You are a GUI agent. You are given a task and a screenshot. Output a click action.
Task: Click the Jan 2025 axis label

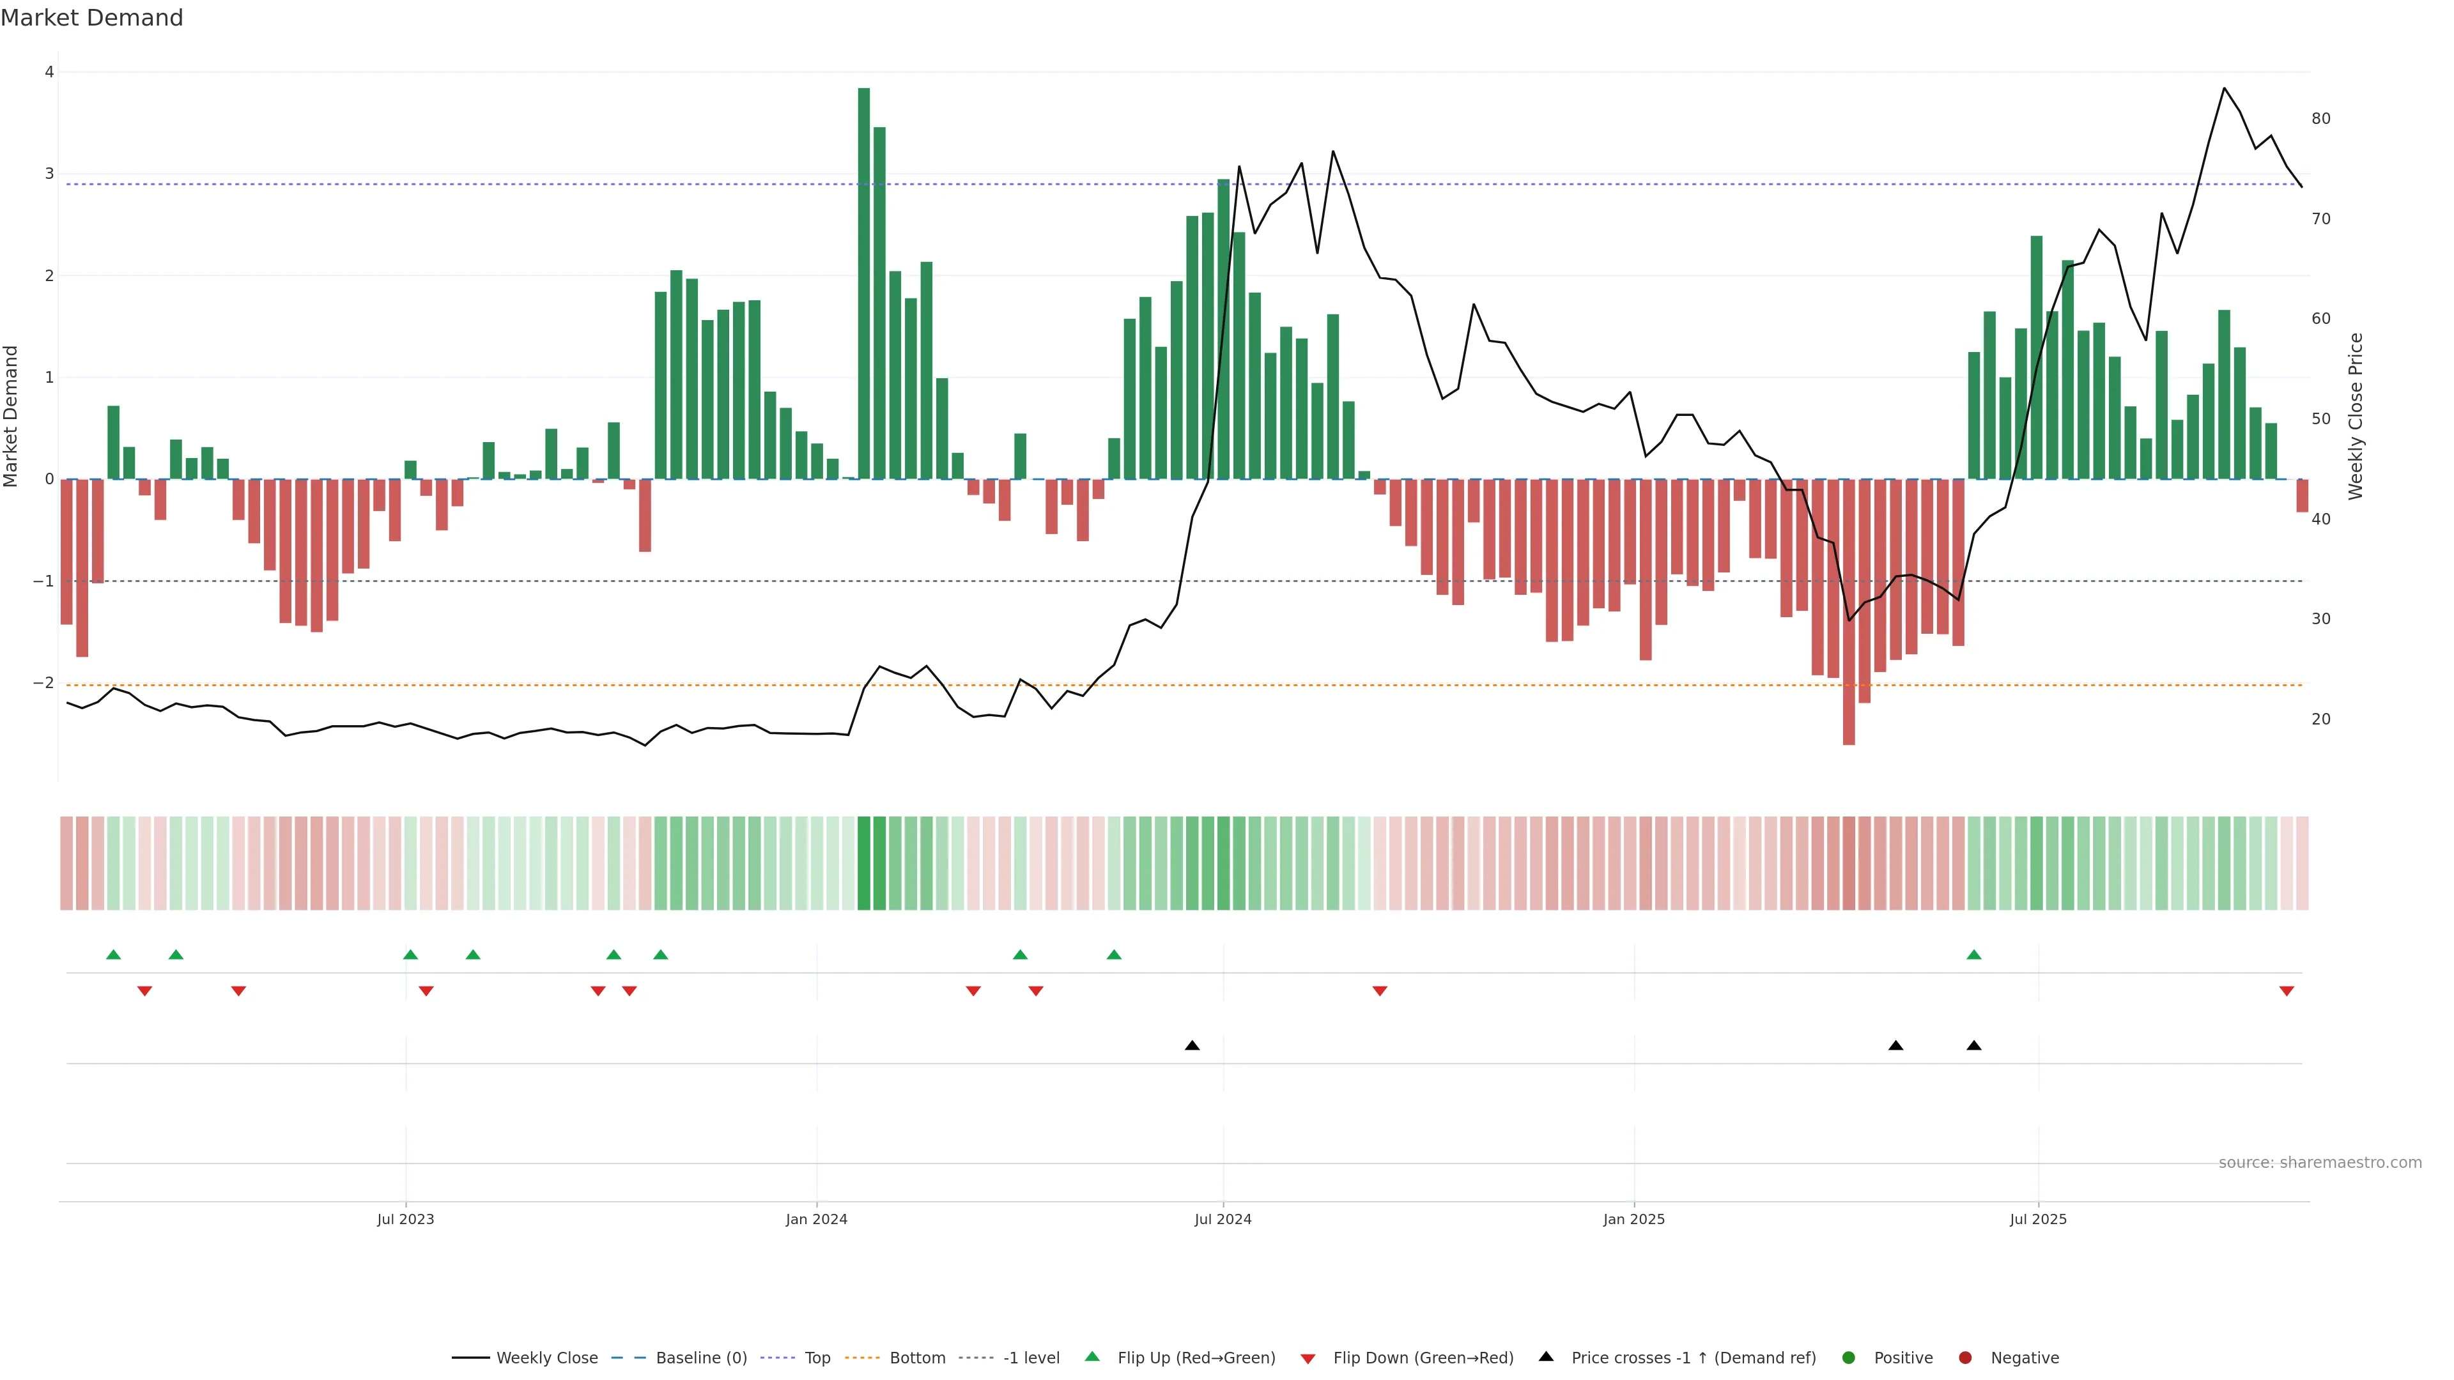point(1634,1219)
